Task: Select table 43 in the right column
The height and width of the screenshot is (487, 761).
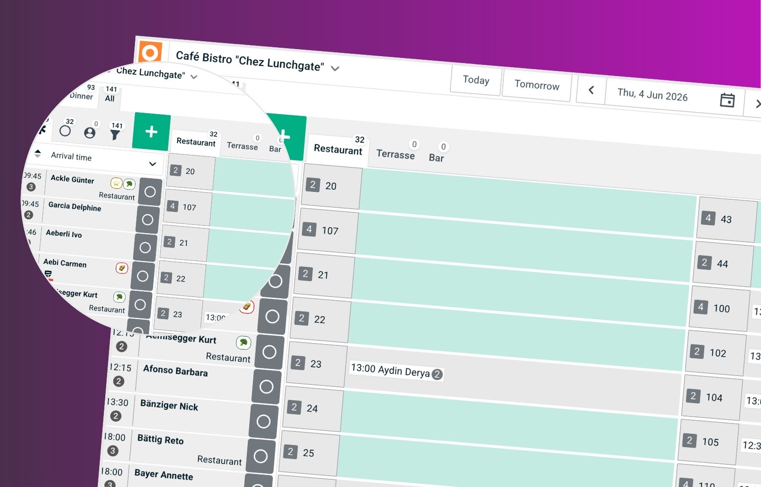Action: click(x=727, y=219)
